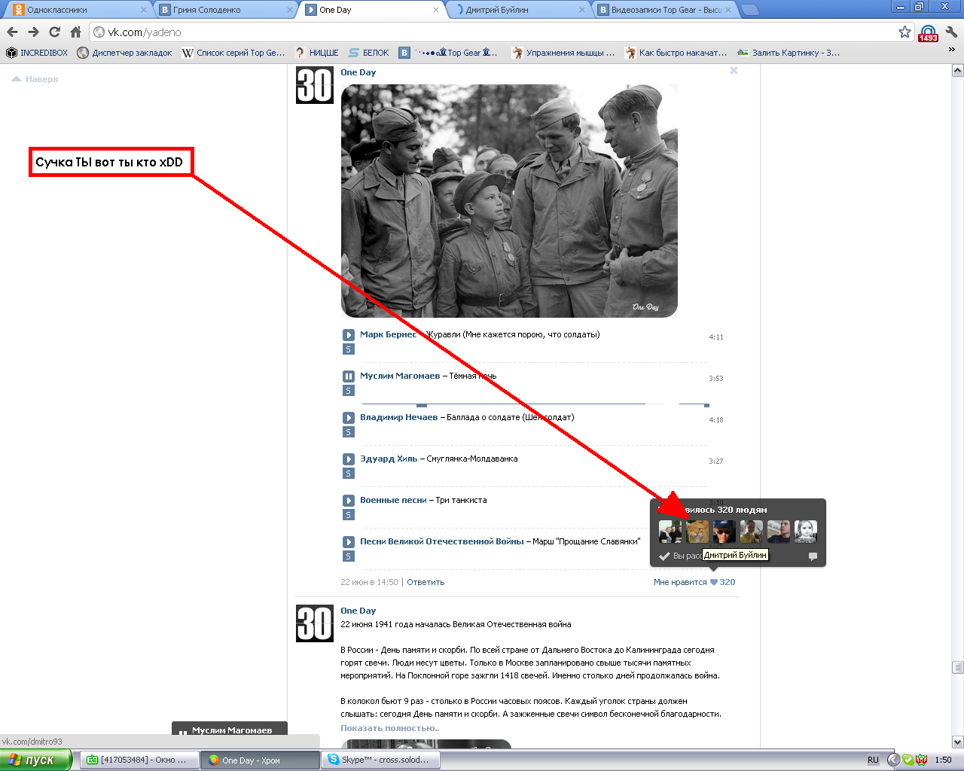964x771 pixels.
Task: Go back with the browser back arrow
Action: pos(12,32)
